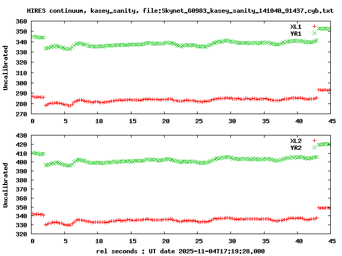Click the top plot's Uncalibrated axis label
342x256 pixels.
[x=5, y=68]
